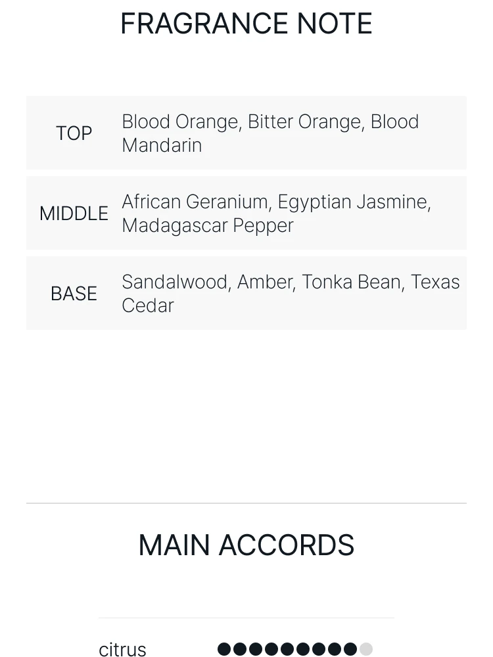Screen dimensions: 493x657
Task: Click the first filled citrus rating dot
Action: click(x=224, y=649)
